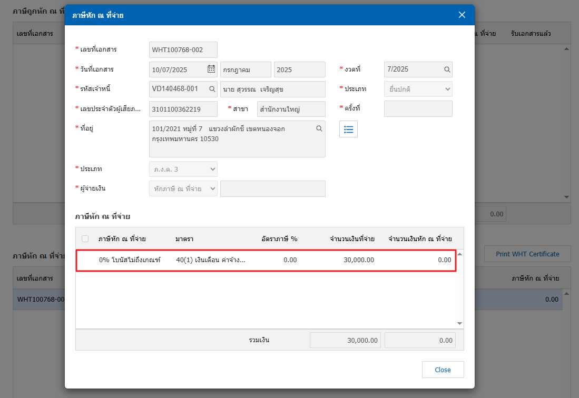Click the search icon in creditor code field
This screenshot has width=579, height=398.
[212, 89]
